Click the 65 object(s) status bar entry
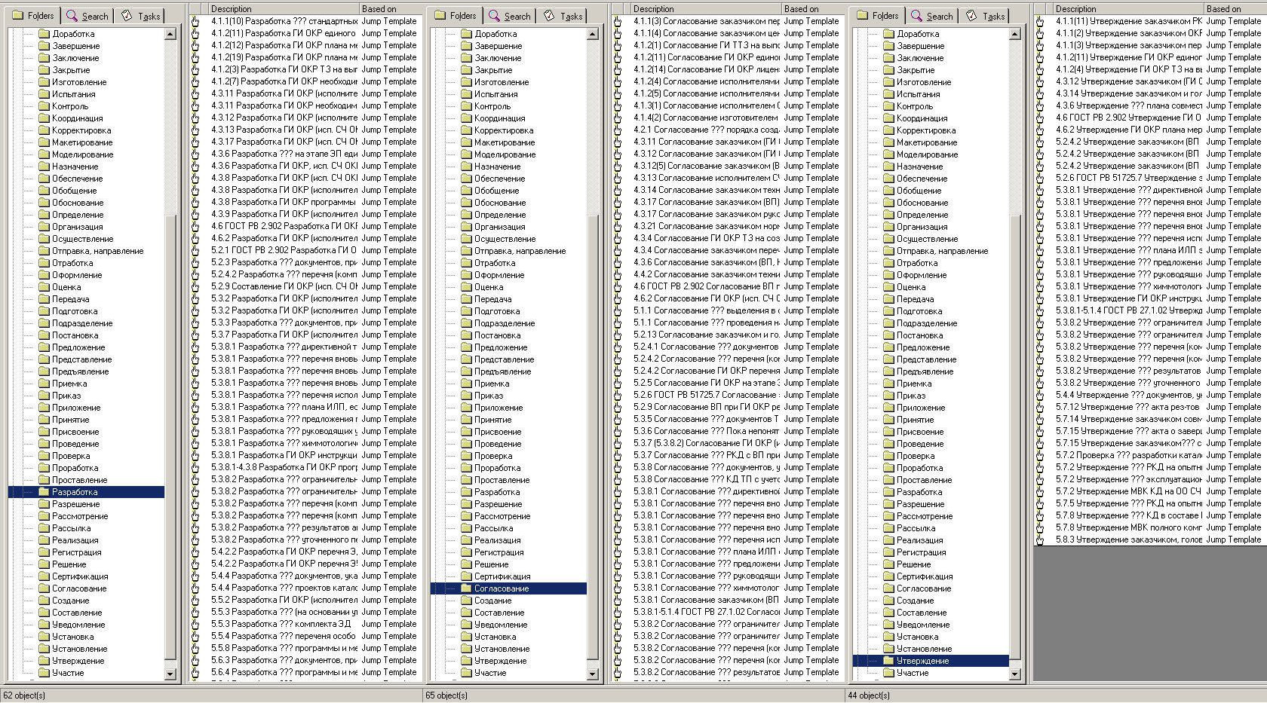Screen dimensions: 1267x703 pos(446,695)
